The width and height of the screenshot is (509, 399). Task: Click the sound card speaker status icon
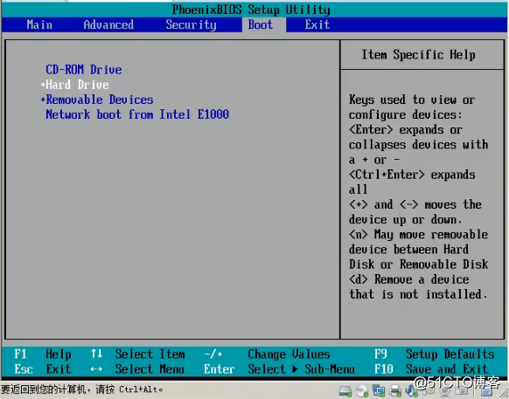411,391
